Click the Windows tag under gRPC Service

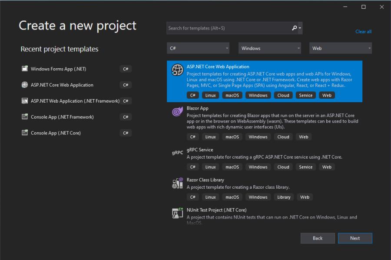click(x=258, y=167)
